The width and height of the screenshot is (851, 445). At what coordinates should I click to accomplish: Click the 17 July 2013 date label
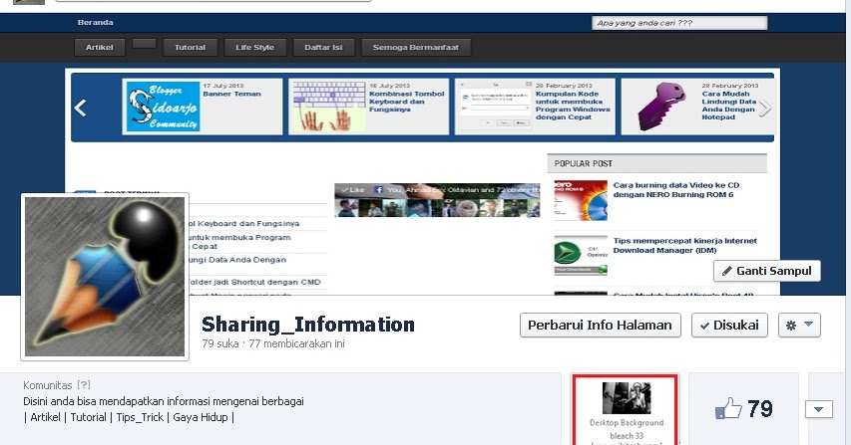tap(223, 86)
